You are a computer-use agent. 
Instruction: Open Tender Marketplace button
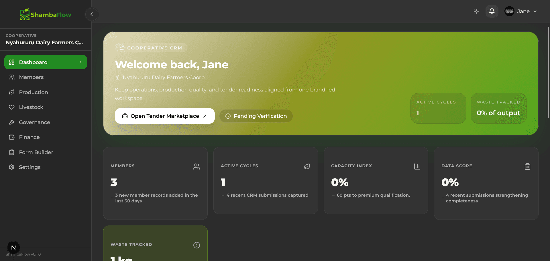pyautogui.click(x=165, y=116)
